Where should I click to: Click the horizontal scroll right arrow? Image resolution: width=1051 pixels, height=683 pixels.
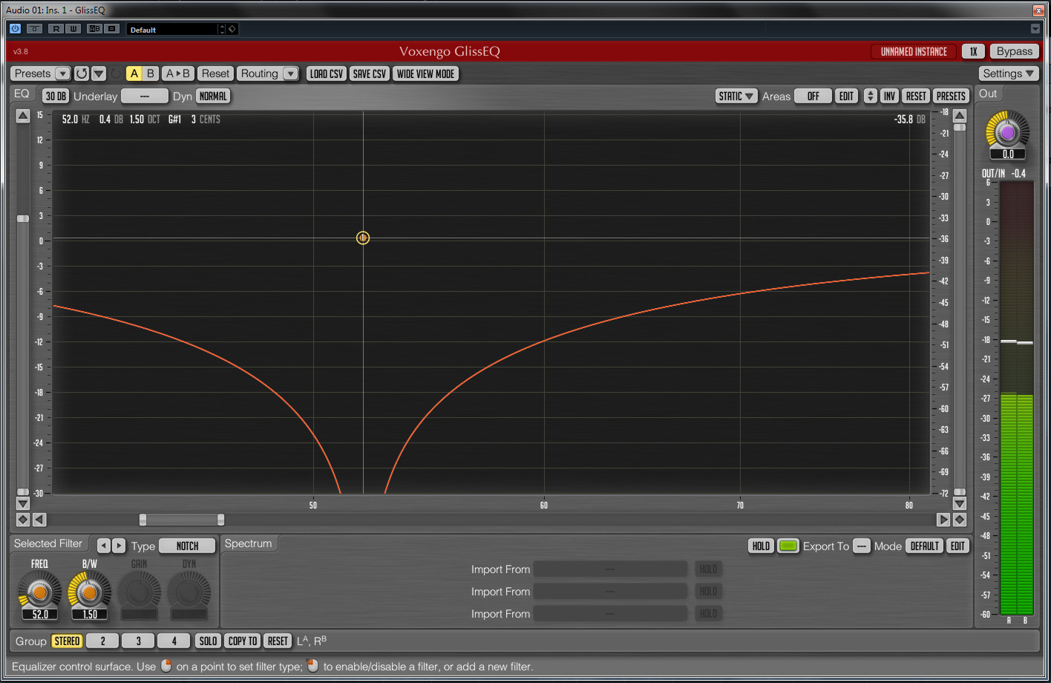tap(943, 520)
